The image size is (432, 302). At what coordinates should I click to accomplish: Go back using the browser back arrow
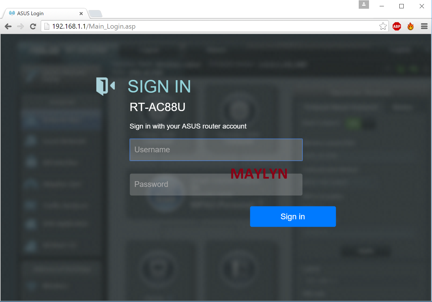8,27
